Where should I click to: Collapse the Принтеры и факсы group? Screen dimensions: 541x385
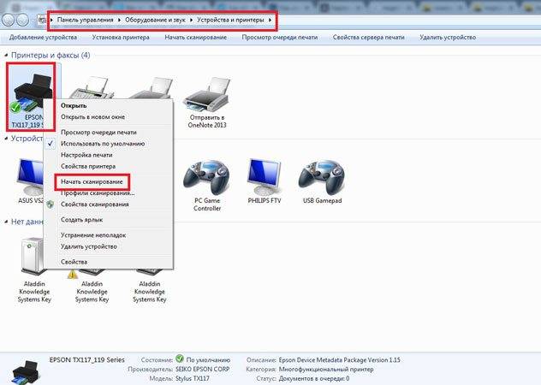[6, 56]
